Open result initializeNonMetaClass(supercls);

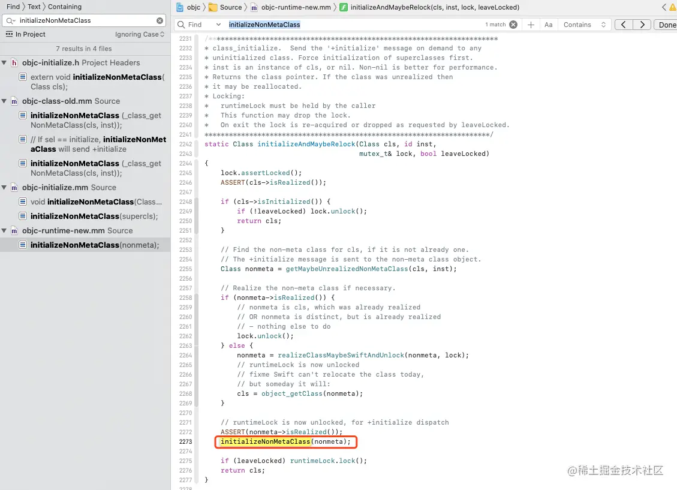point(94,217)
